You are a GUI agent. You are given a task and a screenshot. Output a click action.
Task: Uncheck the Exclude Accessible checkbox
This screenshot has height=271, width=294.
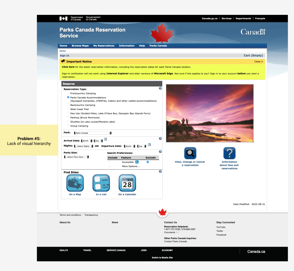[148, 162]
